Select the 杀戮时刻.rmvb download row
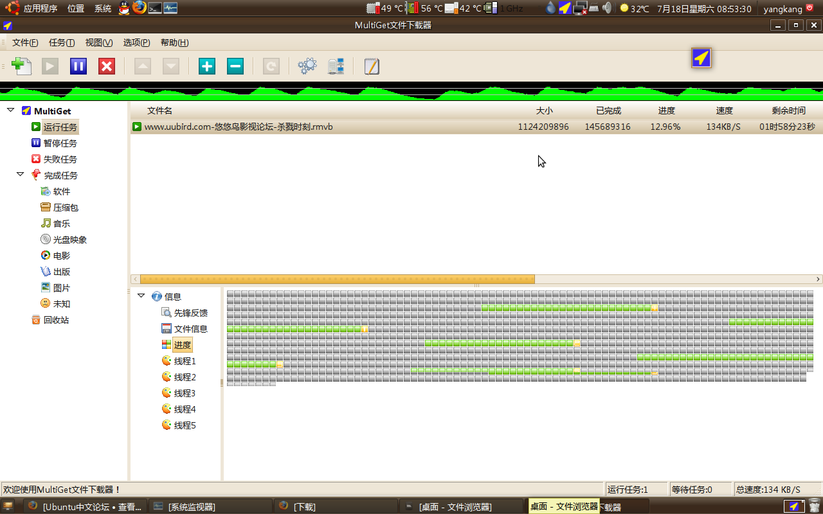The height and width of the screenshot is (514, 823). point(476,127)
